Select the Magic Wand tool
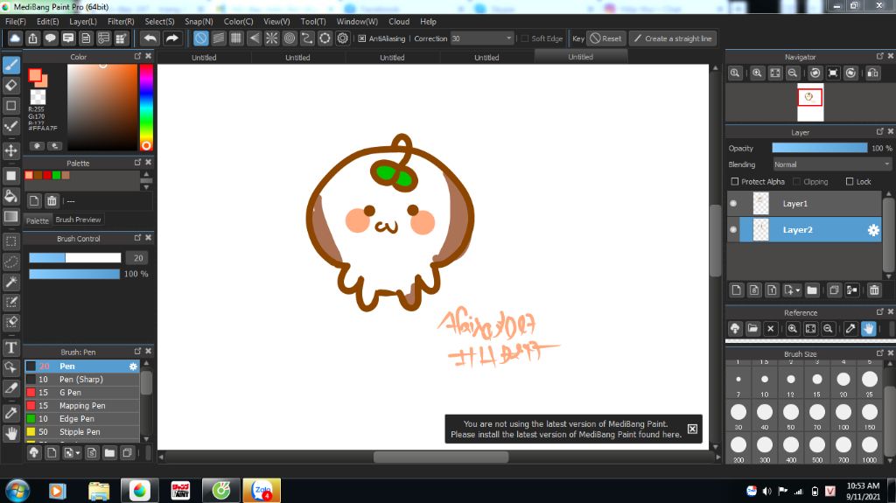896x503 pixels. tap(10, 282)
